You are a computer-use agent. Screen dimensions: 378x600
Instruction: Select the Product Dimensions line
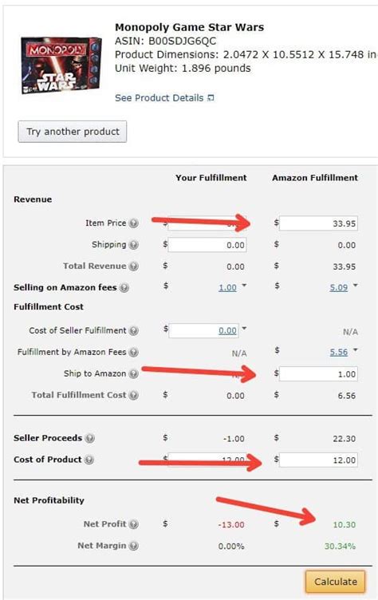(x=246, y=55)
